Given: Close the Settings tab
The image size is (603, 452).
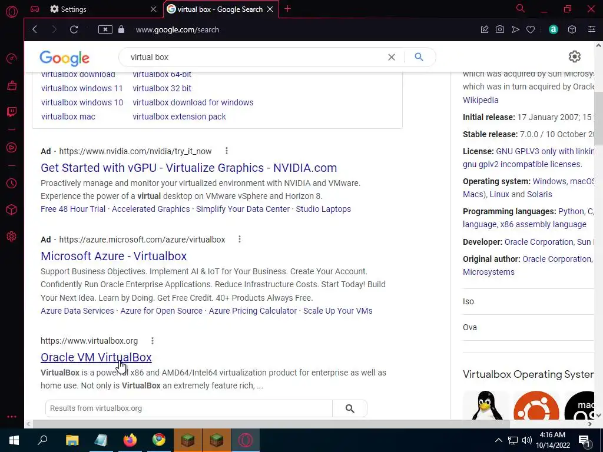Looking at the screenshot, I should (154, 9).
